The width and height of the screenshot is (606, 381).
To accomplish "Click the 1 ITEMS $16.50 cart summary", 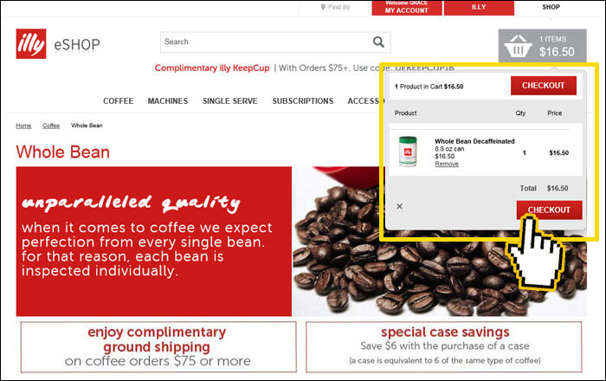I will tap(542, 46).
